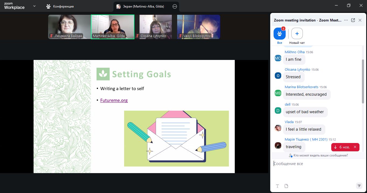Open the Futureme.org link on the slide

tap(114, 100)
